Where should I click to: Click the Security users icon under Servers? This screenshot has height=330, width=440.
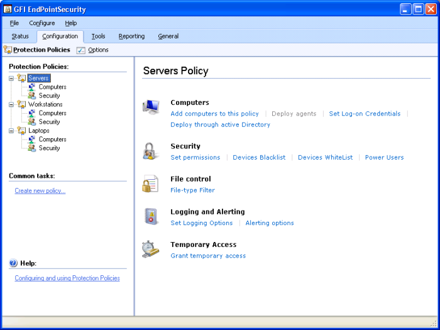tap(32, 96)
